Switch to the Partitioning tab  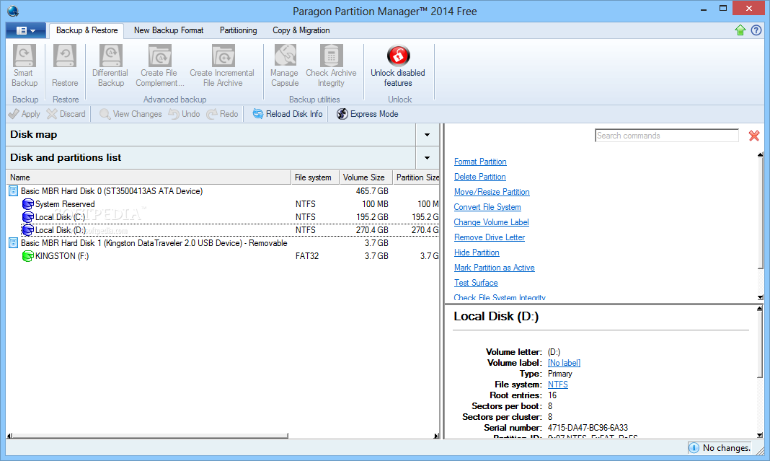coord(238,30)
